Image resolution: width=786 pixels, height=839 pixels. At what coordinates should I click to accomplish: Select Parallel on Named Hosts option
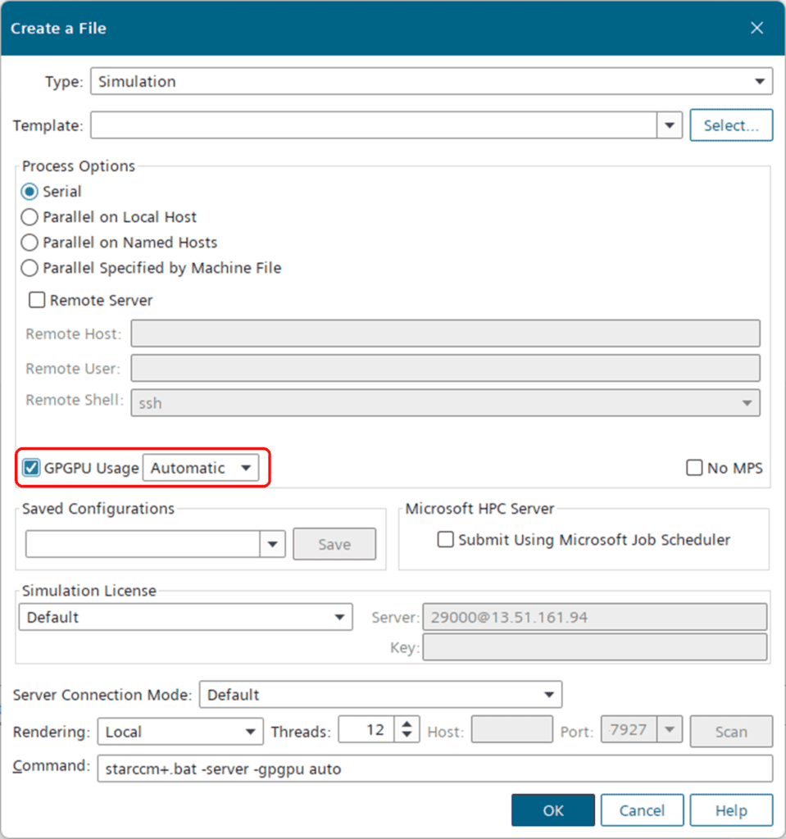pyautogui.click(x=30, y=243)
